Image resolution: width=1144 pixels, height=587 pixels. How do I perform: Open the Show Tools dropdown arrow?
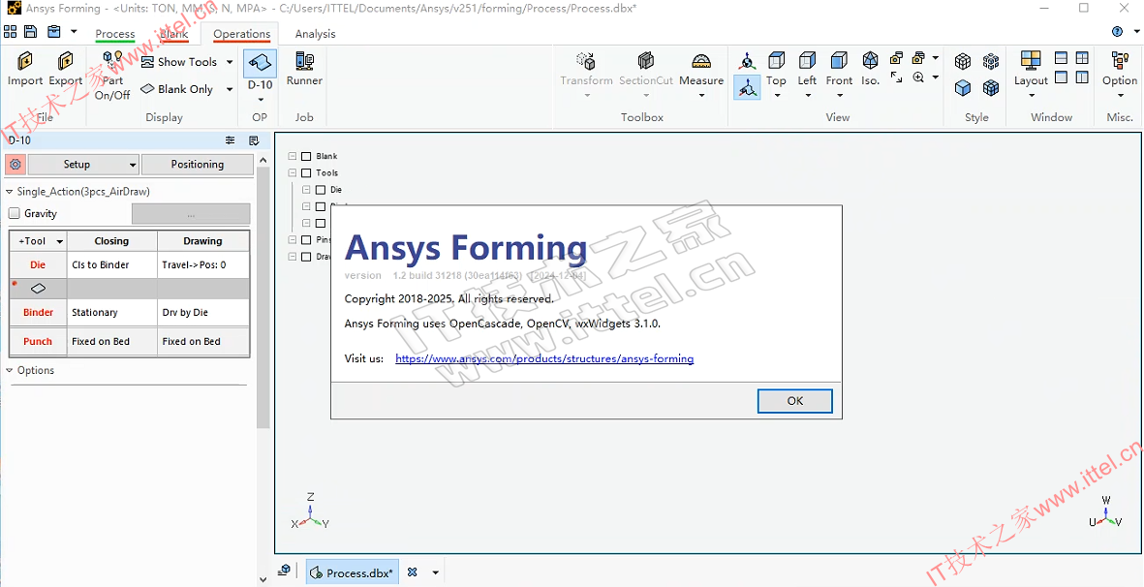(x=230, y=62)
